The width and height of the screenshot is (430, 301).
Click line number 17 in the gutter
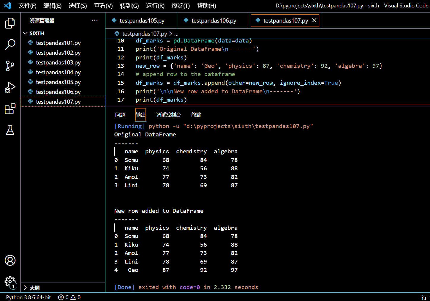click(121, 100)
